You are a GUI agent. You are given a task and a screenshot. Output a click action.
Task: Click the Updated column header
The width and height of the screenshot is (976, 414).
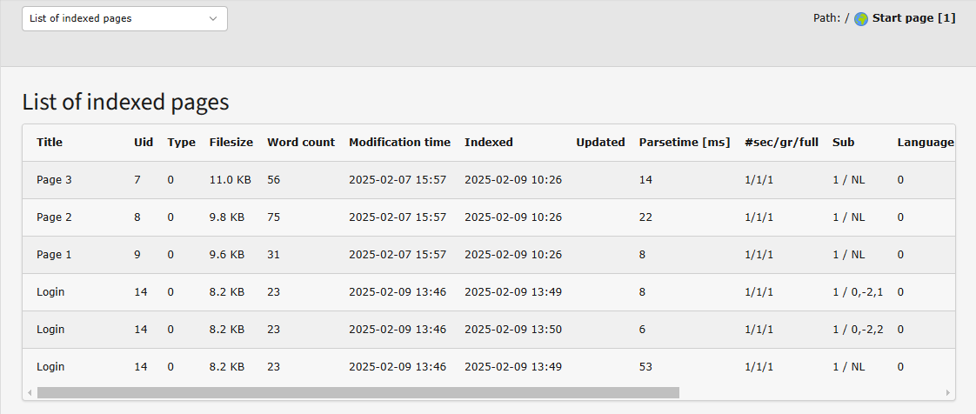(x=600, y=142)
